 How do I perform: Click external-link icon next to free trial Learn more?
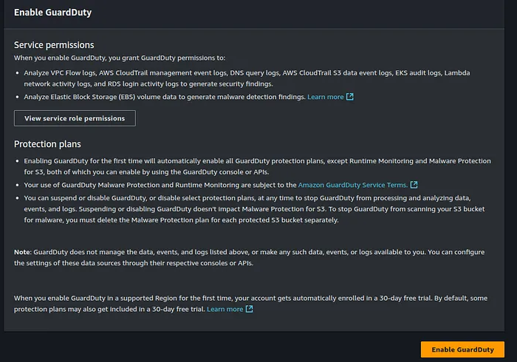coord(250,309)
